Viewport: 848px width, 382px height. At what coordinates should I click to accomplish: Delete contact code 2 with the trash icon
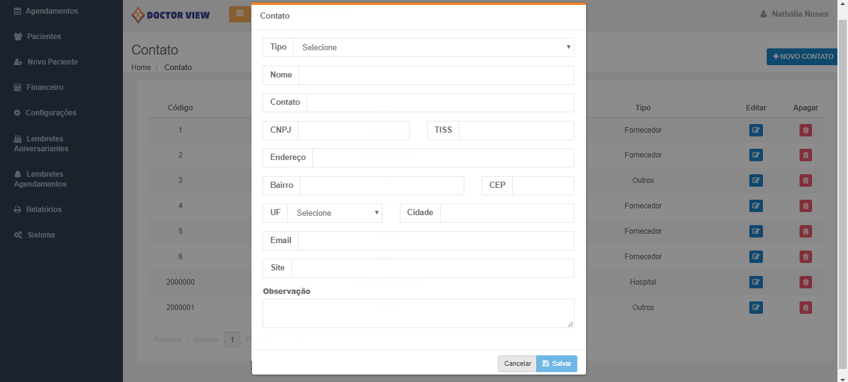click(x=805, y=156)
